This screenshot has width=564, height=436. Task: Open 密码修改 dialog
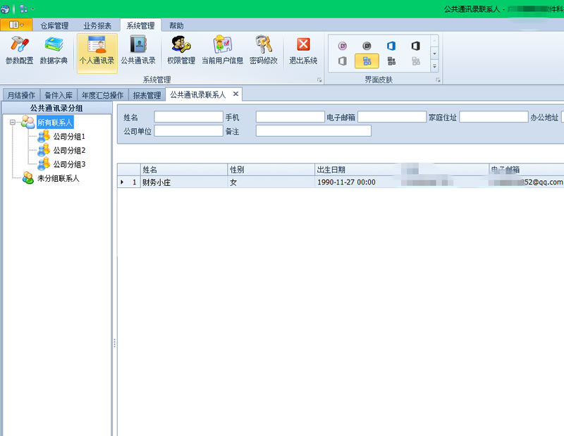264,51
